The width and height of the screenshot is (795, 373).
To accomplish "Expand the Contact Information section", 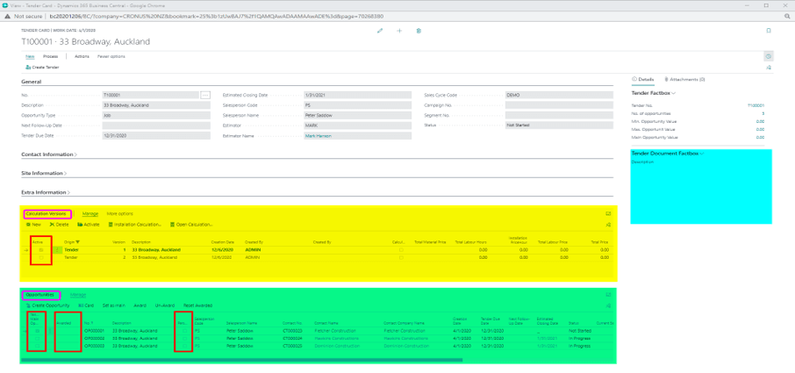I will click(x=49, y=154).
